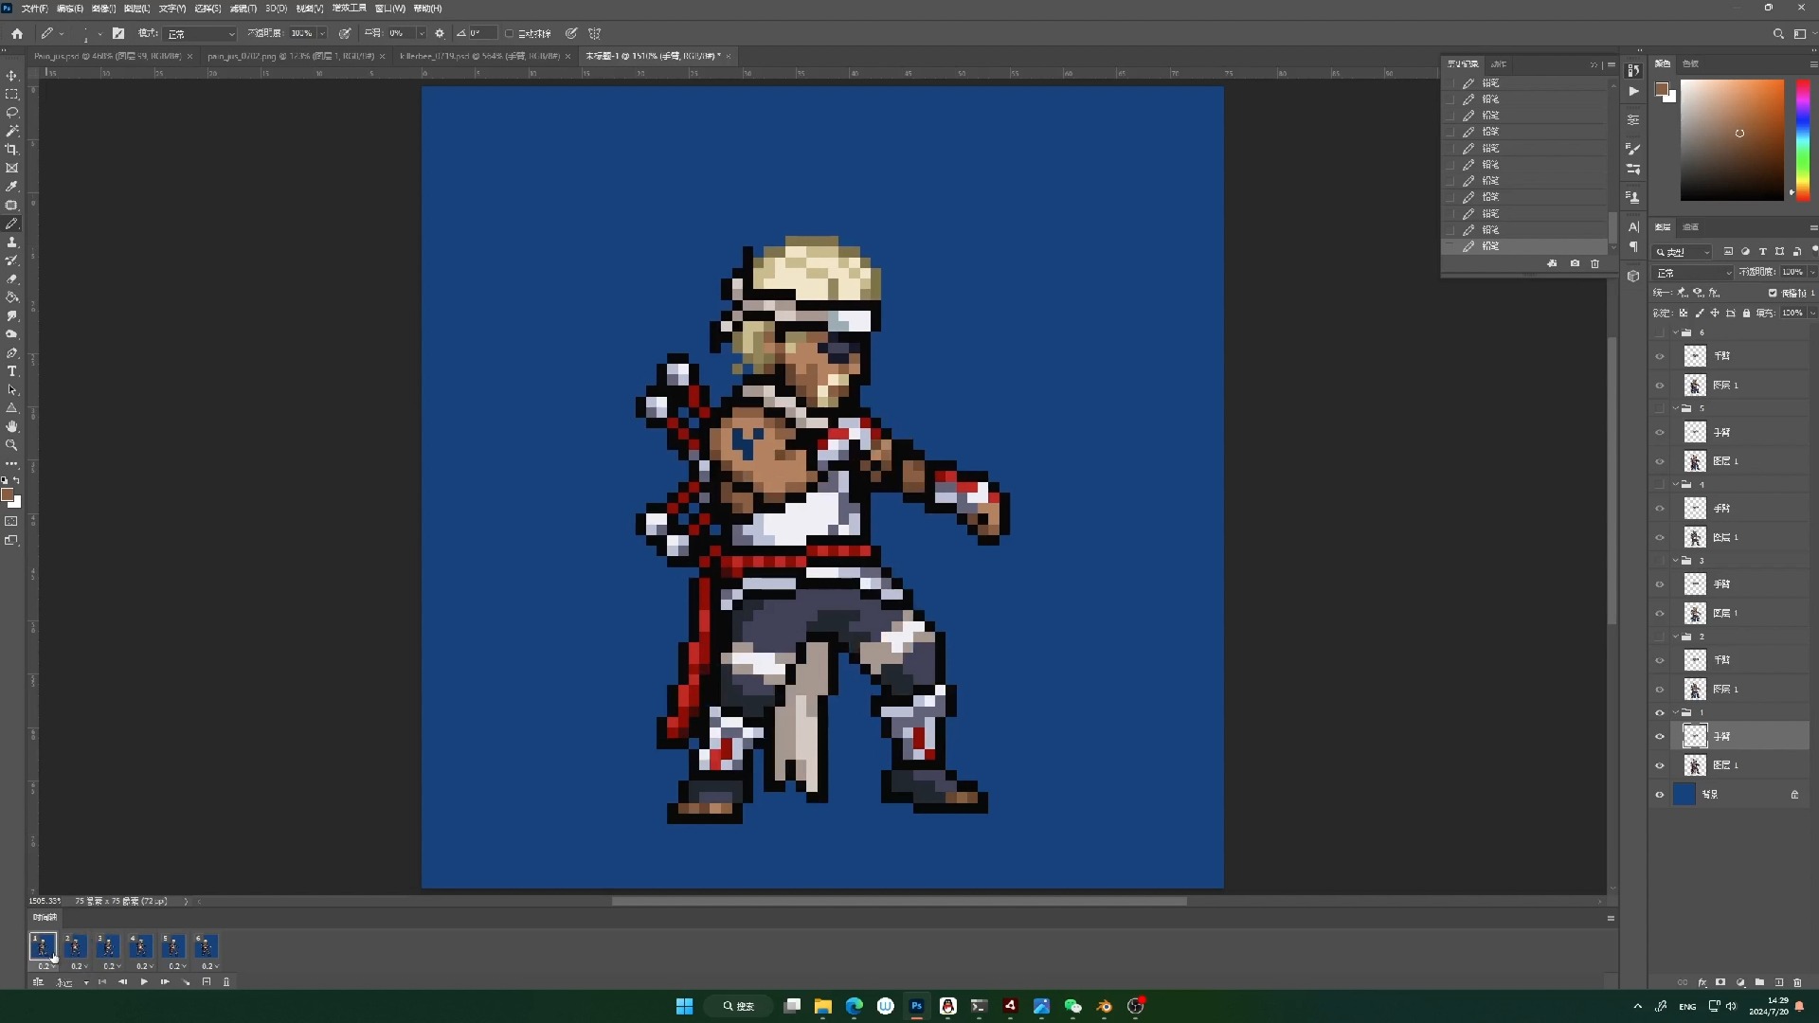This screenshot has width=1819, height=1023.
Task: Open frame 2 delay dropdown
Action: click(80, 966)
